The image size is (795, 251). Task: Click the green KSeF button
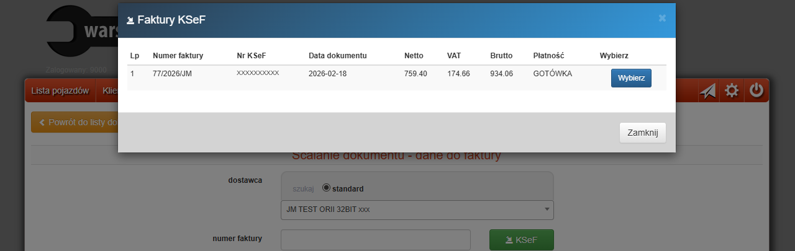coord(521,240)
